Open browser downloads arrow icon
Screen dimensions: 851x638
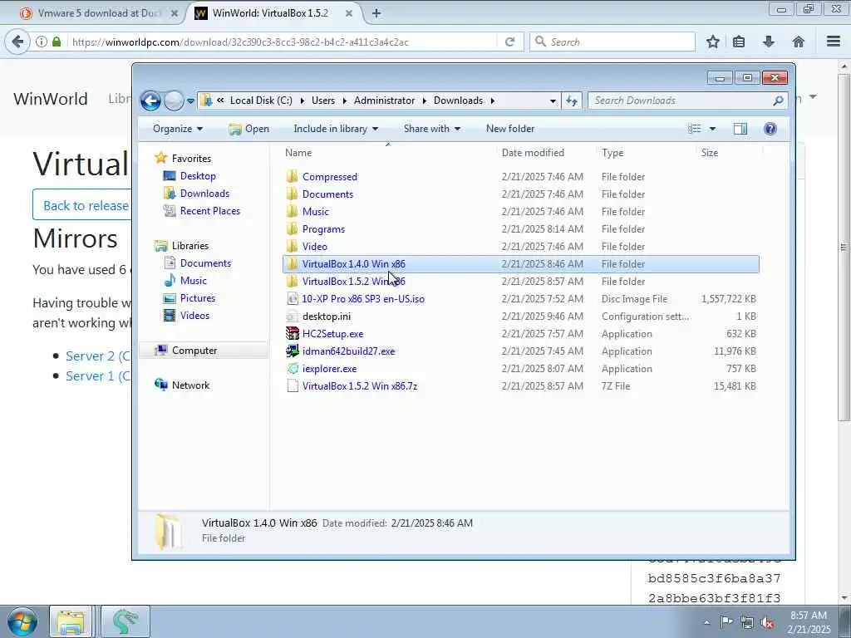769,42
